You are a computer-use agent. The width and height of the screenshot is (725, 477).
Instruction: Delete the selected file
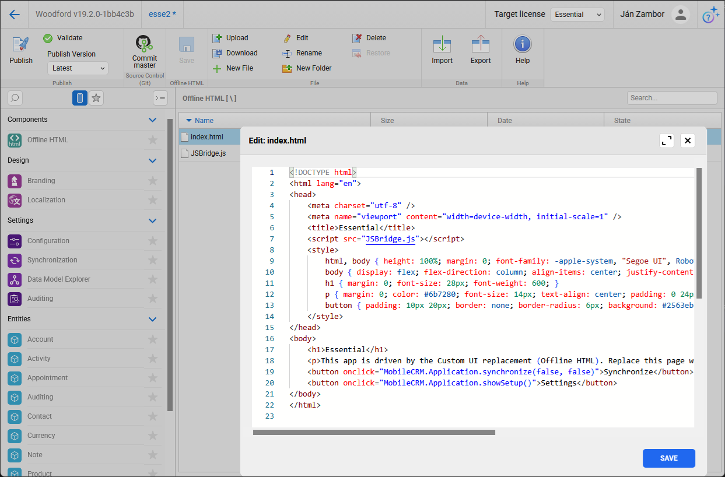click(370, 38)
